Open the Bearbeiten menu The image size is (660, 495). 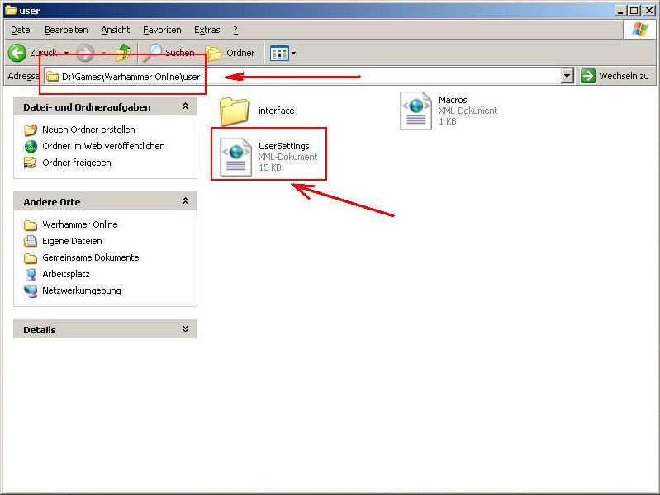pos(66,30)
